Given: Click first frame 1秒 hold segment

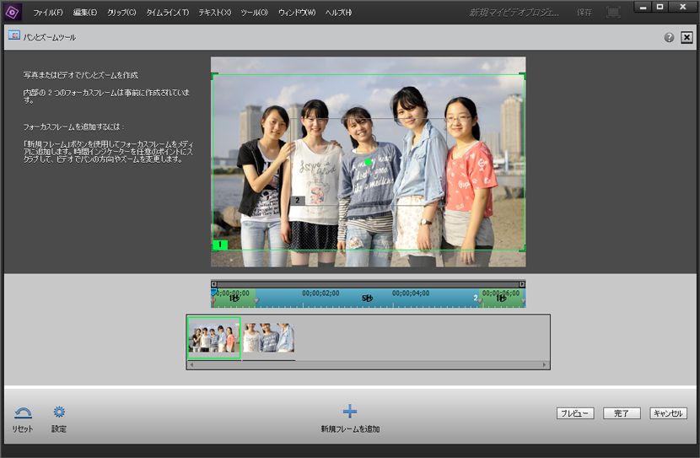Looking at the screenshot, I should (x=234, y=299).
